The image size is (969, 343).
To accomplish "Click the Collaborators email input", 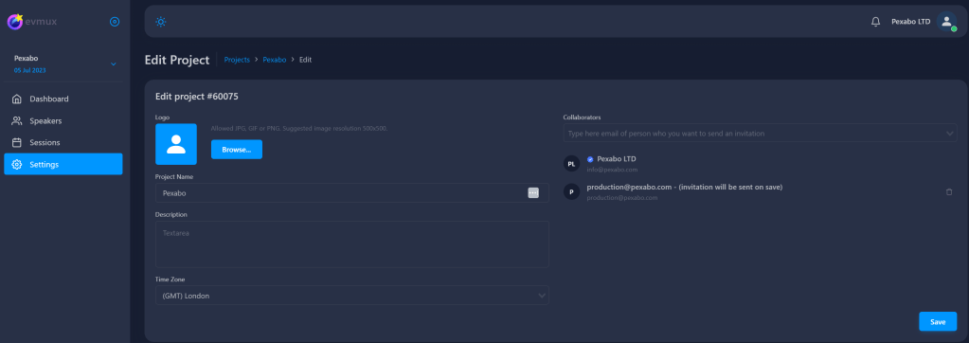I will click(760, 133).
